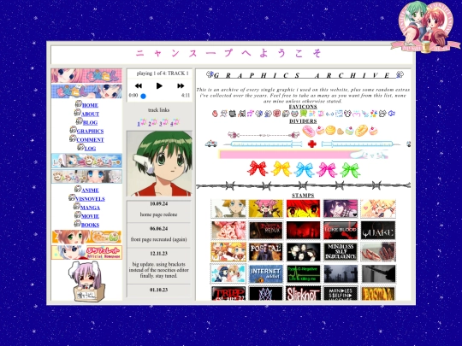The width and height of the screenshot is (462, 346).
Task: Click the 'FAVICONS' section heading
Action: coord(303,107)
